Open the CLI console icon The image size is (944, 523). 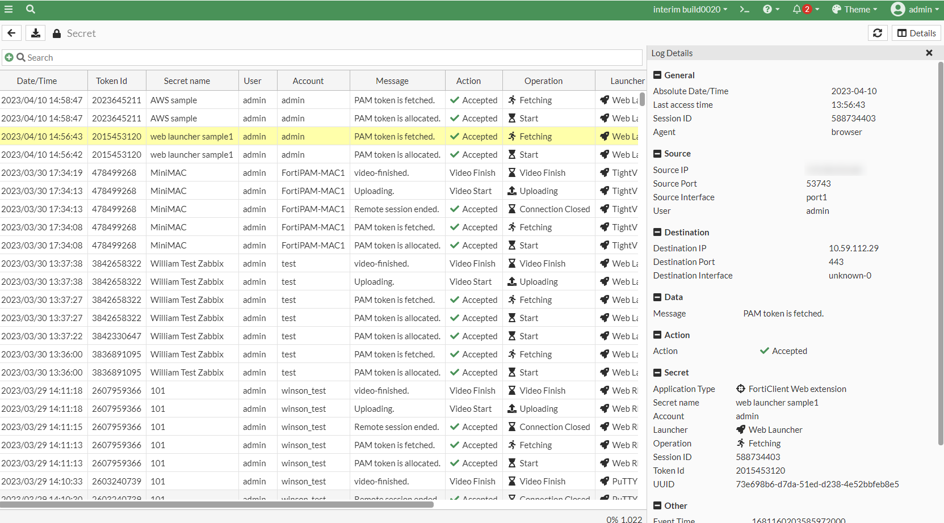pyautogui.click(x=744, y=9)
